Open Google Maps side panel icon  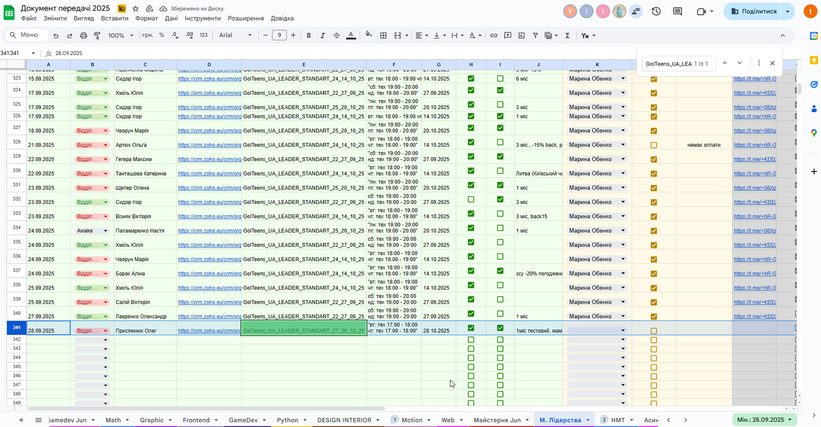[x=814, y=133]
